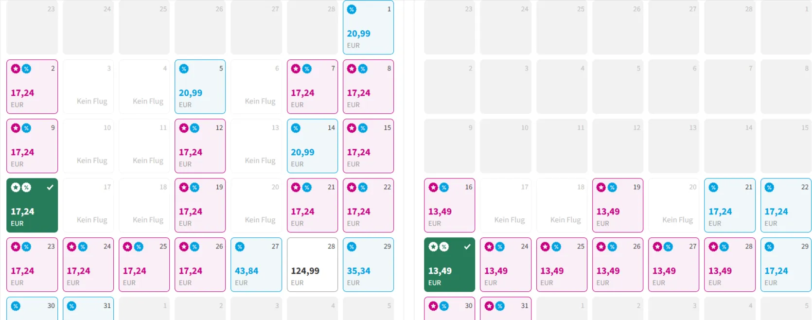Click the star icon on day 16 priced 13,49

point(432,187)
